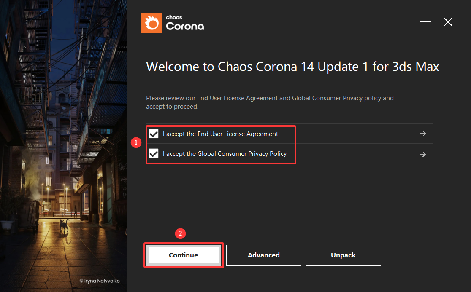The image size is (471, 292).
Task: Open the Global Consumer Privacy Policy arrow icon
Action: point(423,154)
